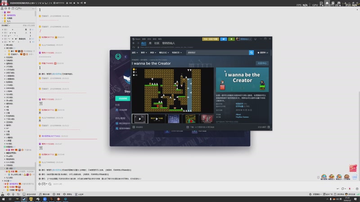Click the 添加游戏 add game button in Steam's footer

[x=138, y=127]
